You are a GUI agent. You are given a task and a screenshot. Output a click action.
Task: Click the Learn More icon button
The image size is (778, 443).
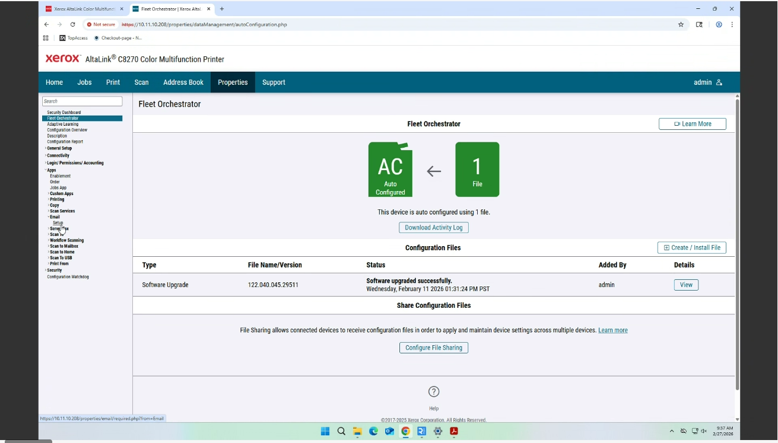coord(692,123)
